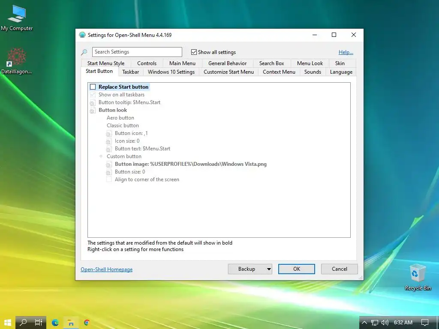Click the Icon size setting icon
Screen dimensions: 439x329
coord(108,141)
